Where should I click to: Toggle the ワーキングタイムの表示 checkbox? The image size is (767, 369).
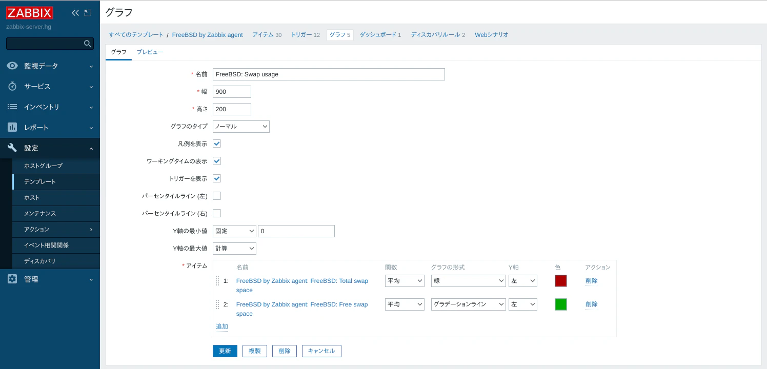(x=217, y=161)
